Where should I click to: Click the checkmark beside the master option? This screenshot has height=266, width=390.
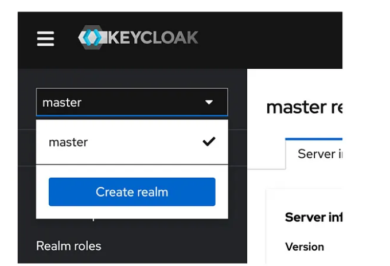(x=209, y=142)
